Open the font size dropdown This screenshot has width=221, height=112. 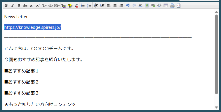[51, 6]
